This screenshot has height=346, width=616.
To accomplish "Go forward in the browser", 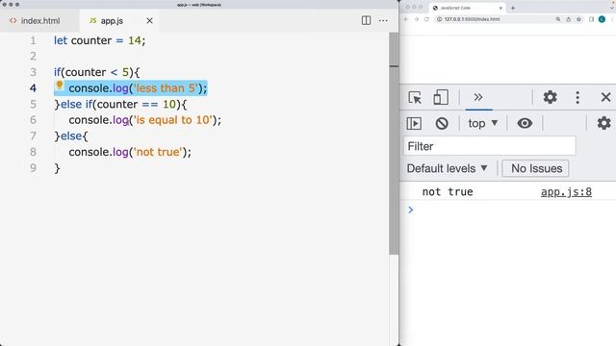I will (x=417, y=19).
